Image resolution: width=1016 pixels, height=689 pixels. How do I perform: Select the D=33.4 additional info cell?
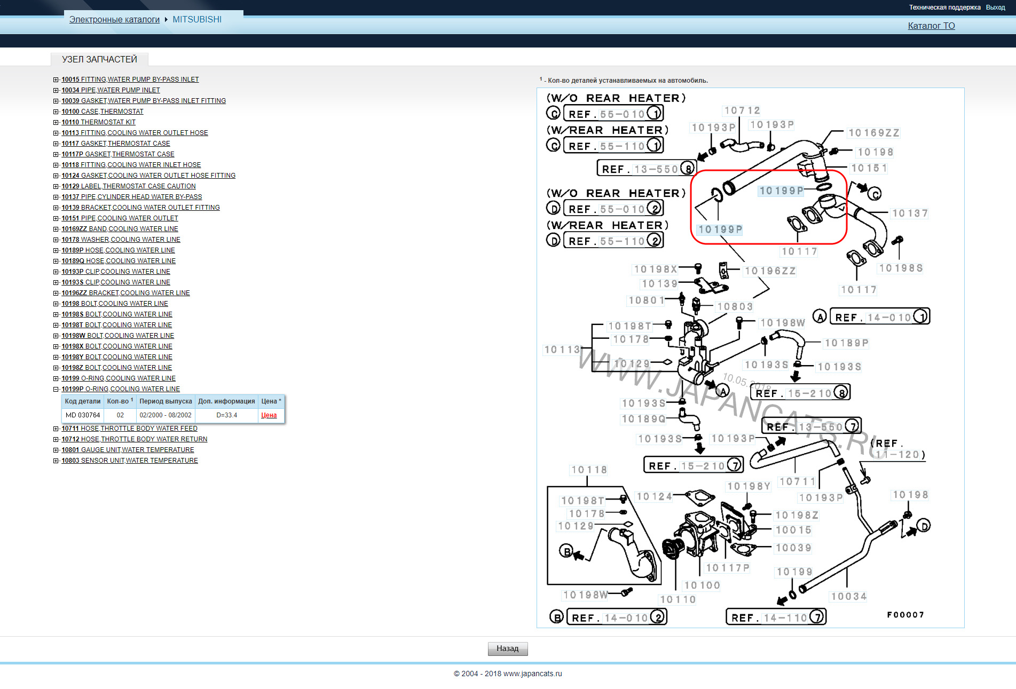[227, 415]
